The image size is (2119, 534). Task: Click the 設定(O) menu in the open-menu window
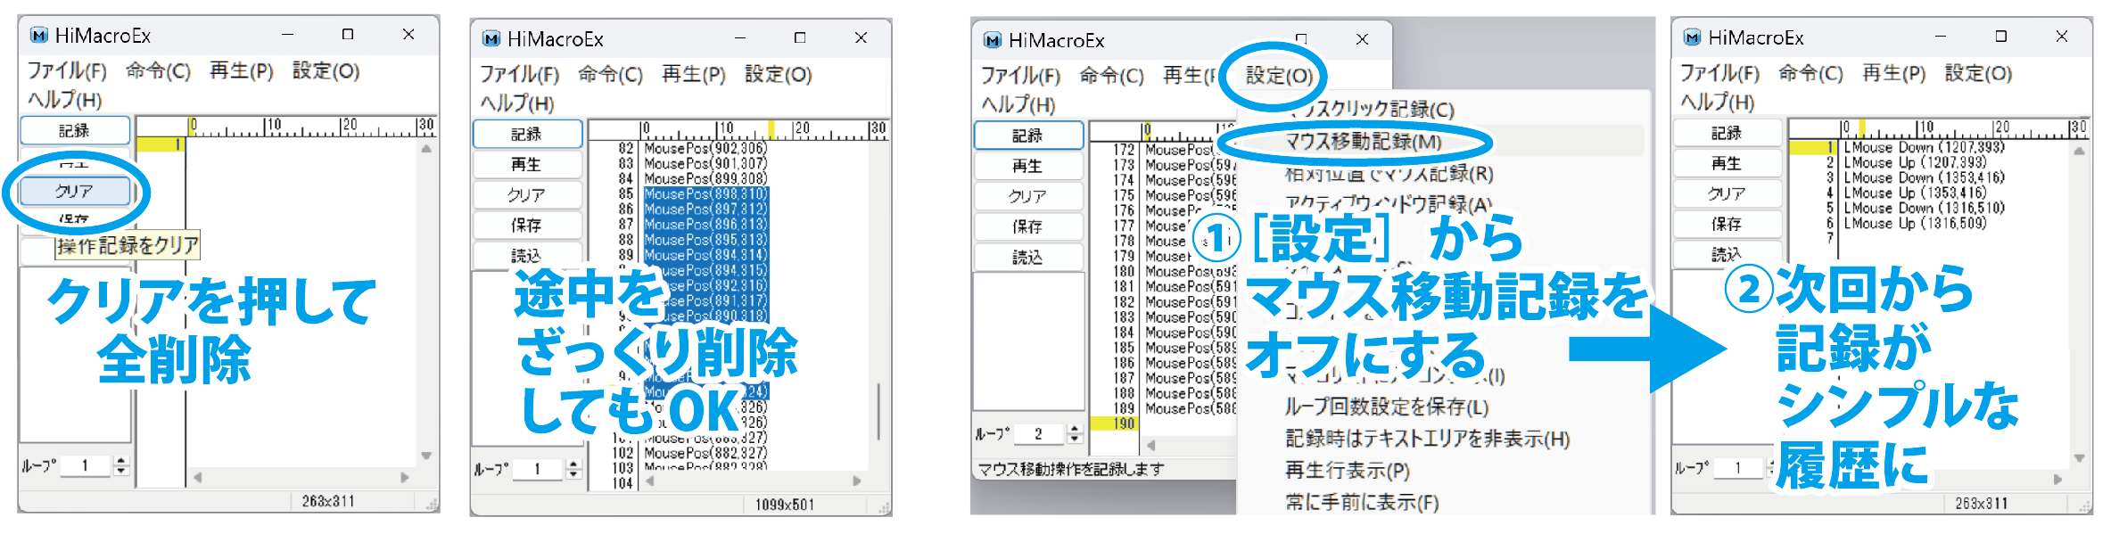click(x=1279, y=76)
